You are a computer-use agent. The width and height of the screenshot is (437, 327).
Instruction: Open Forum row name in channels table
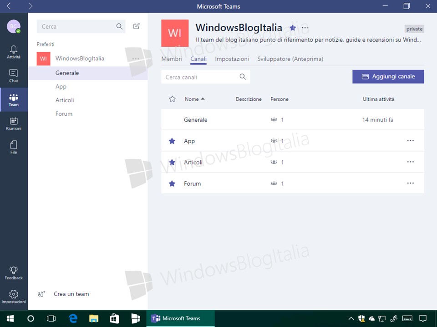[192, 183]
